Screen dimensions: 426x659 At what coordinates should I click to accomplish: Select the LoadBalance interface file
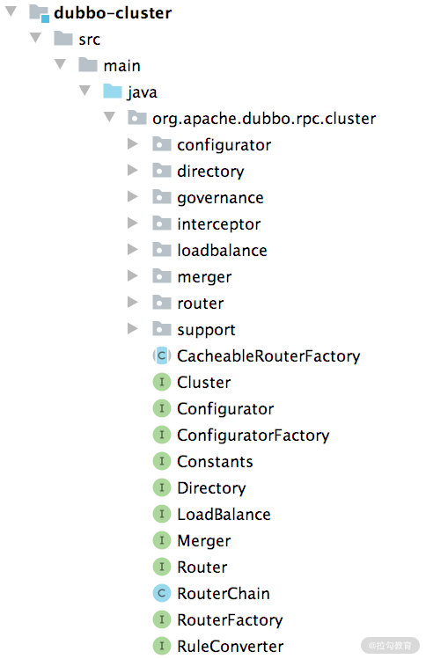point(224,514)
